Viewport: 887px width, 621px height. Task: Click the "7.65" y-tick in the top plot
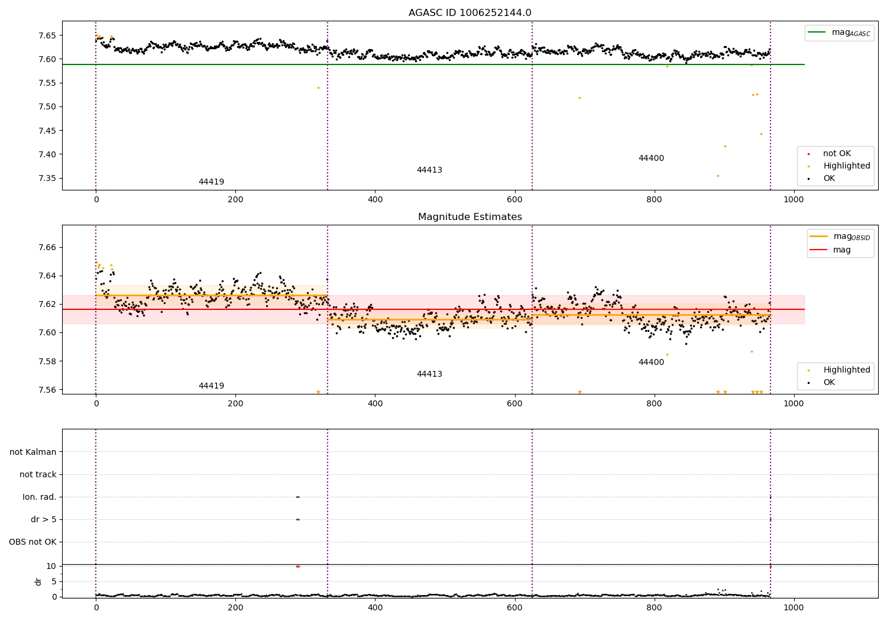point(47,35)
